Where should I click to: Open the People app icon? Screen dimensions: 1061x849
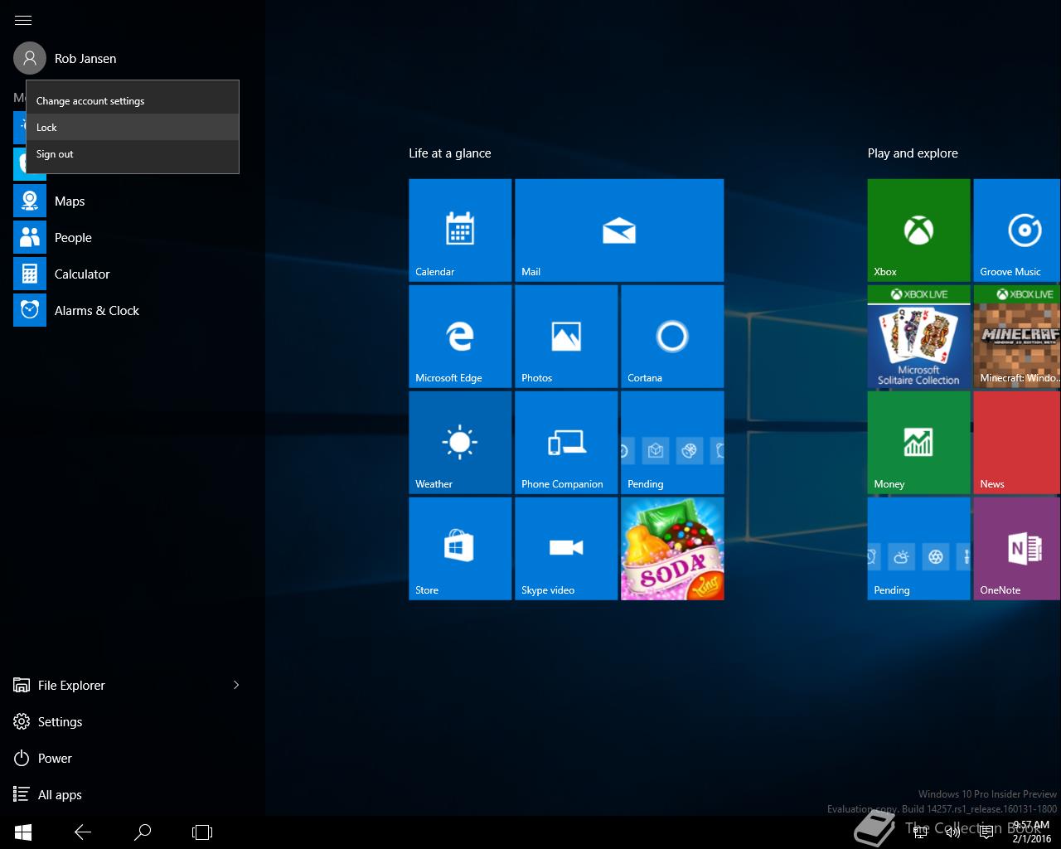coord(30,237)
